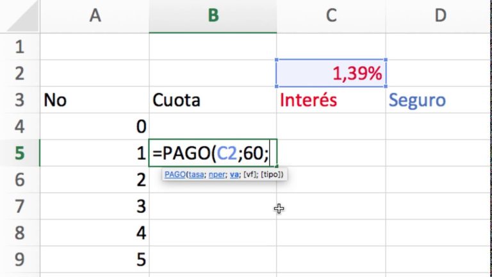Select the Cuota header cell
This screenshot has width=492, height=277.
213,100
